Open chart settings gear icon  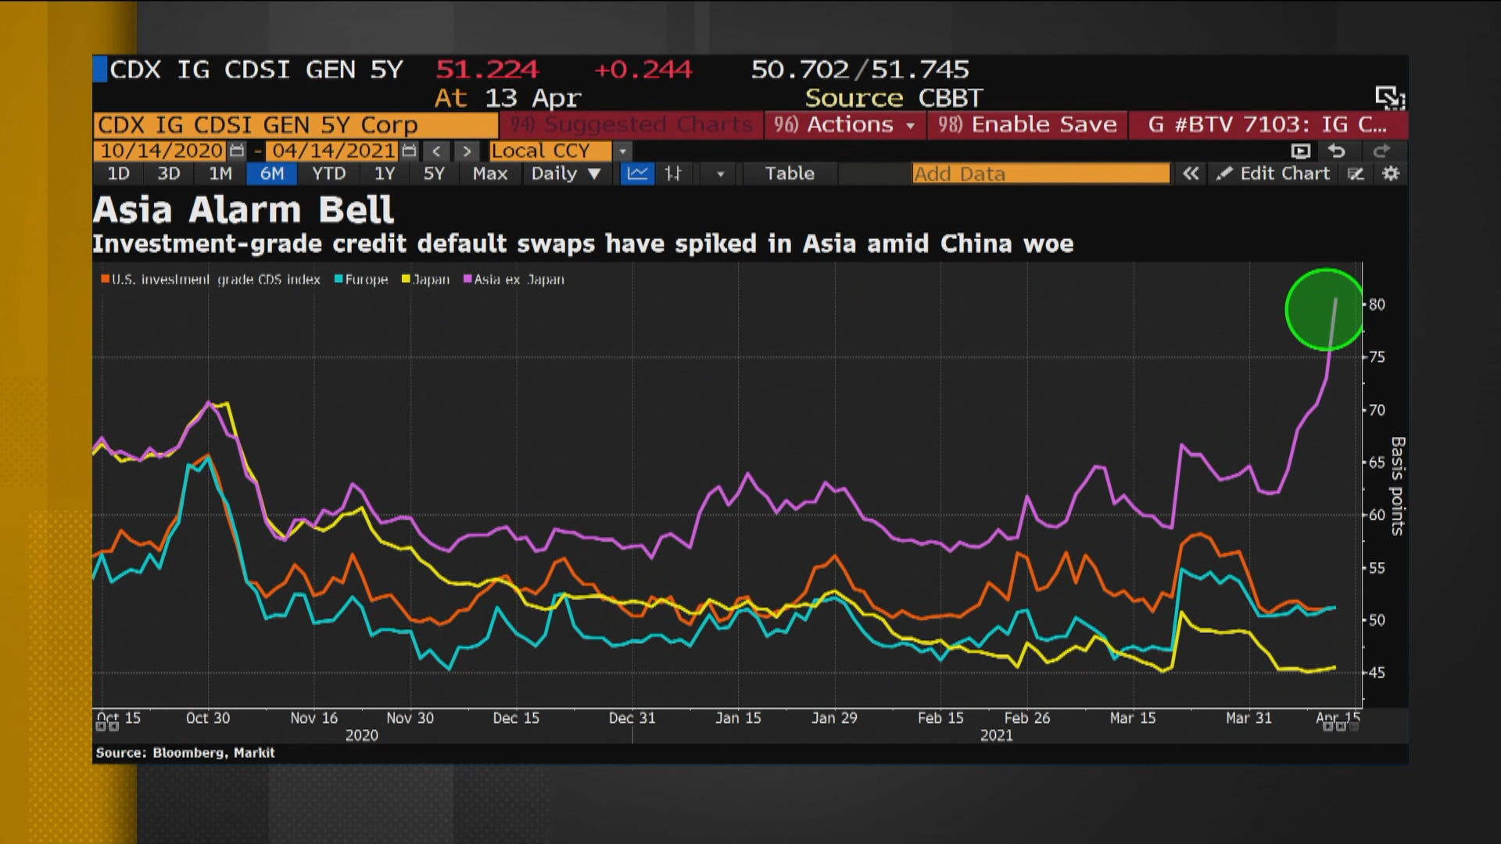pos(1391,173)
